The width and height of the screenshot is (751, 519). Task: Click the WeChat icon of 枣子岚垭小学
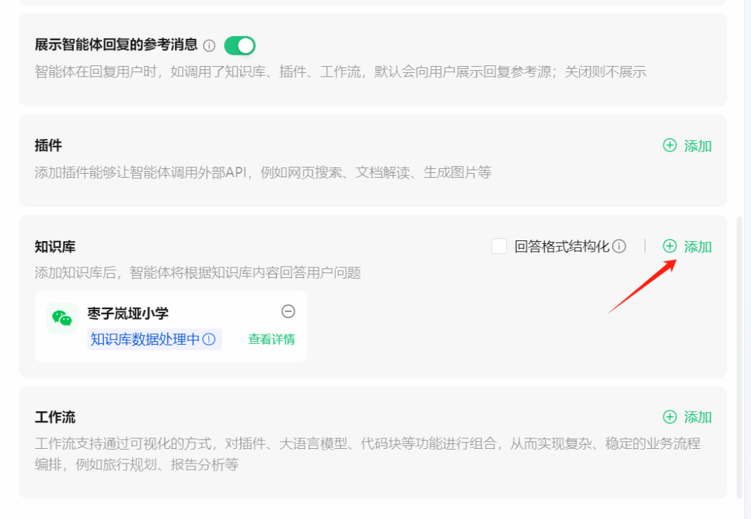pyautogui.click(x=61, y=318)
